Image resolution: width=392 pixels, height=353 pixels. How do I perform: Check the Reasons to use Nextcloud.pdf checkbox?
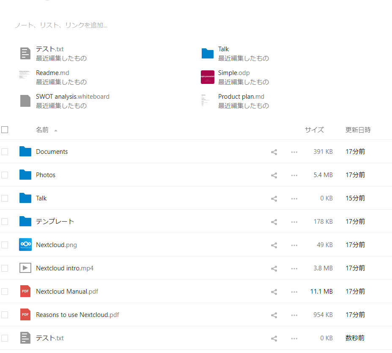[5, 315]
